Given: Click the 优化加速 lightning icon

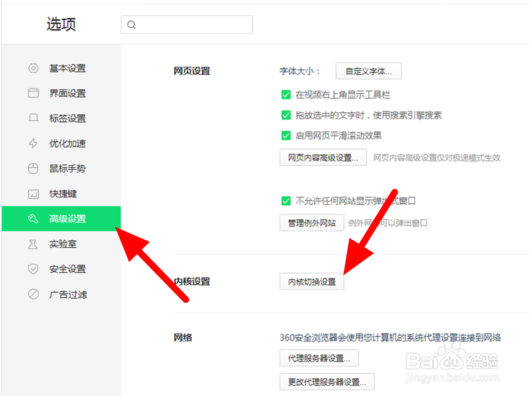Looking at the screenshot, I should (x=33, y=143).
